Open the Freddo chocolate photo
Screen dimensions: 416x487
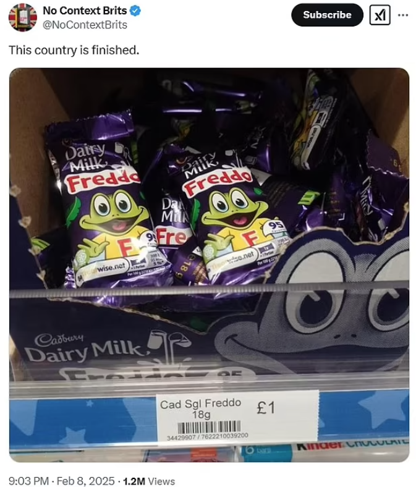click(209, 265)
